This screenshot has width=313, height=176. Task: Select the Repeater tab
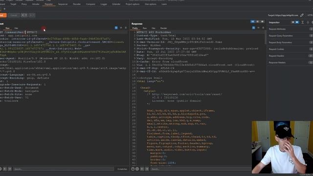(x=49, y=4)
